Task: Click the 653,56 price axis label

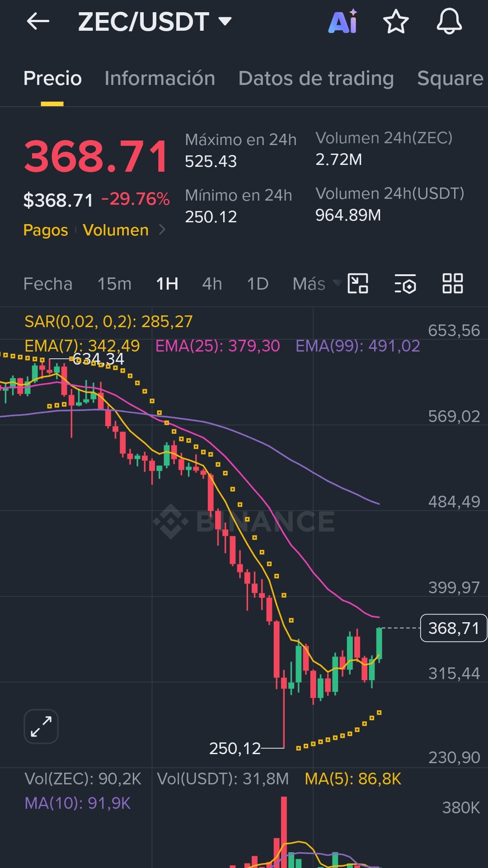Action: pyautogui.click(x=454, y=330)
